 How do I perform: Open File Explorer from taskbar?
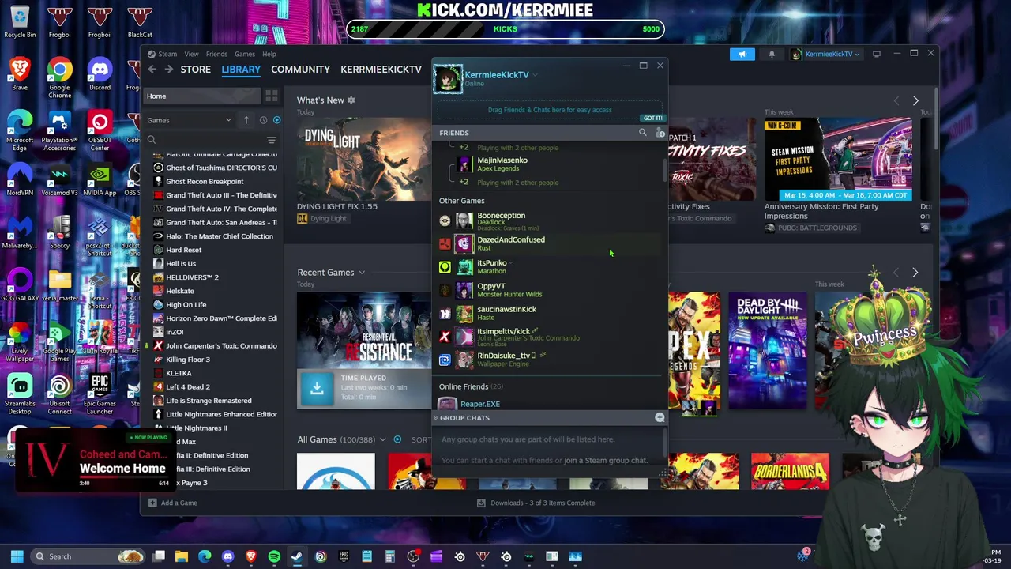[x=182, y=556]
